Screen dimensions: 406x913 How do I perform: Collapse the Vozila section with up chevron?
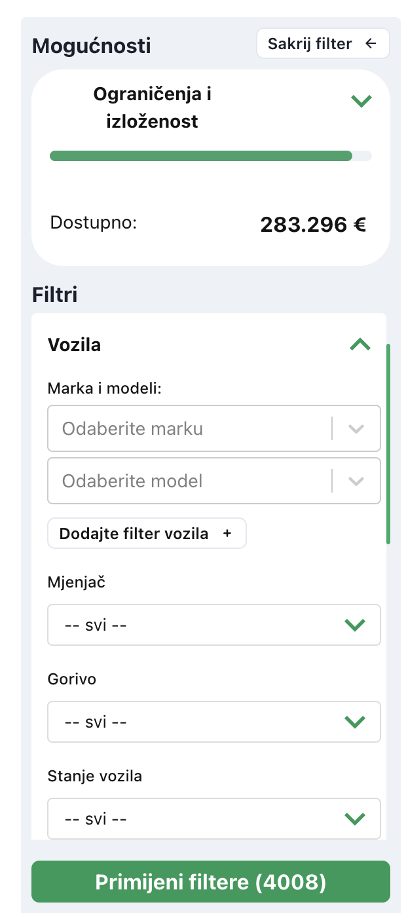click(360, 345)
